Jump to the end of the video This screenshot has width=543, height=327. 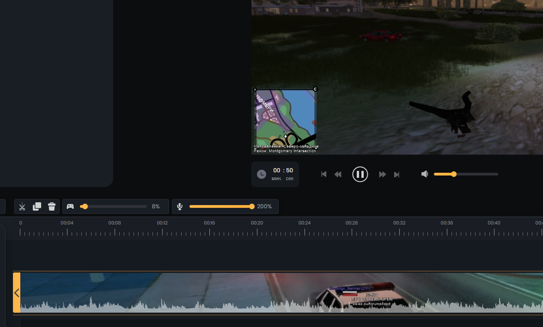397,174
